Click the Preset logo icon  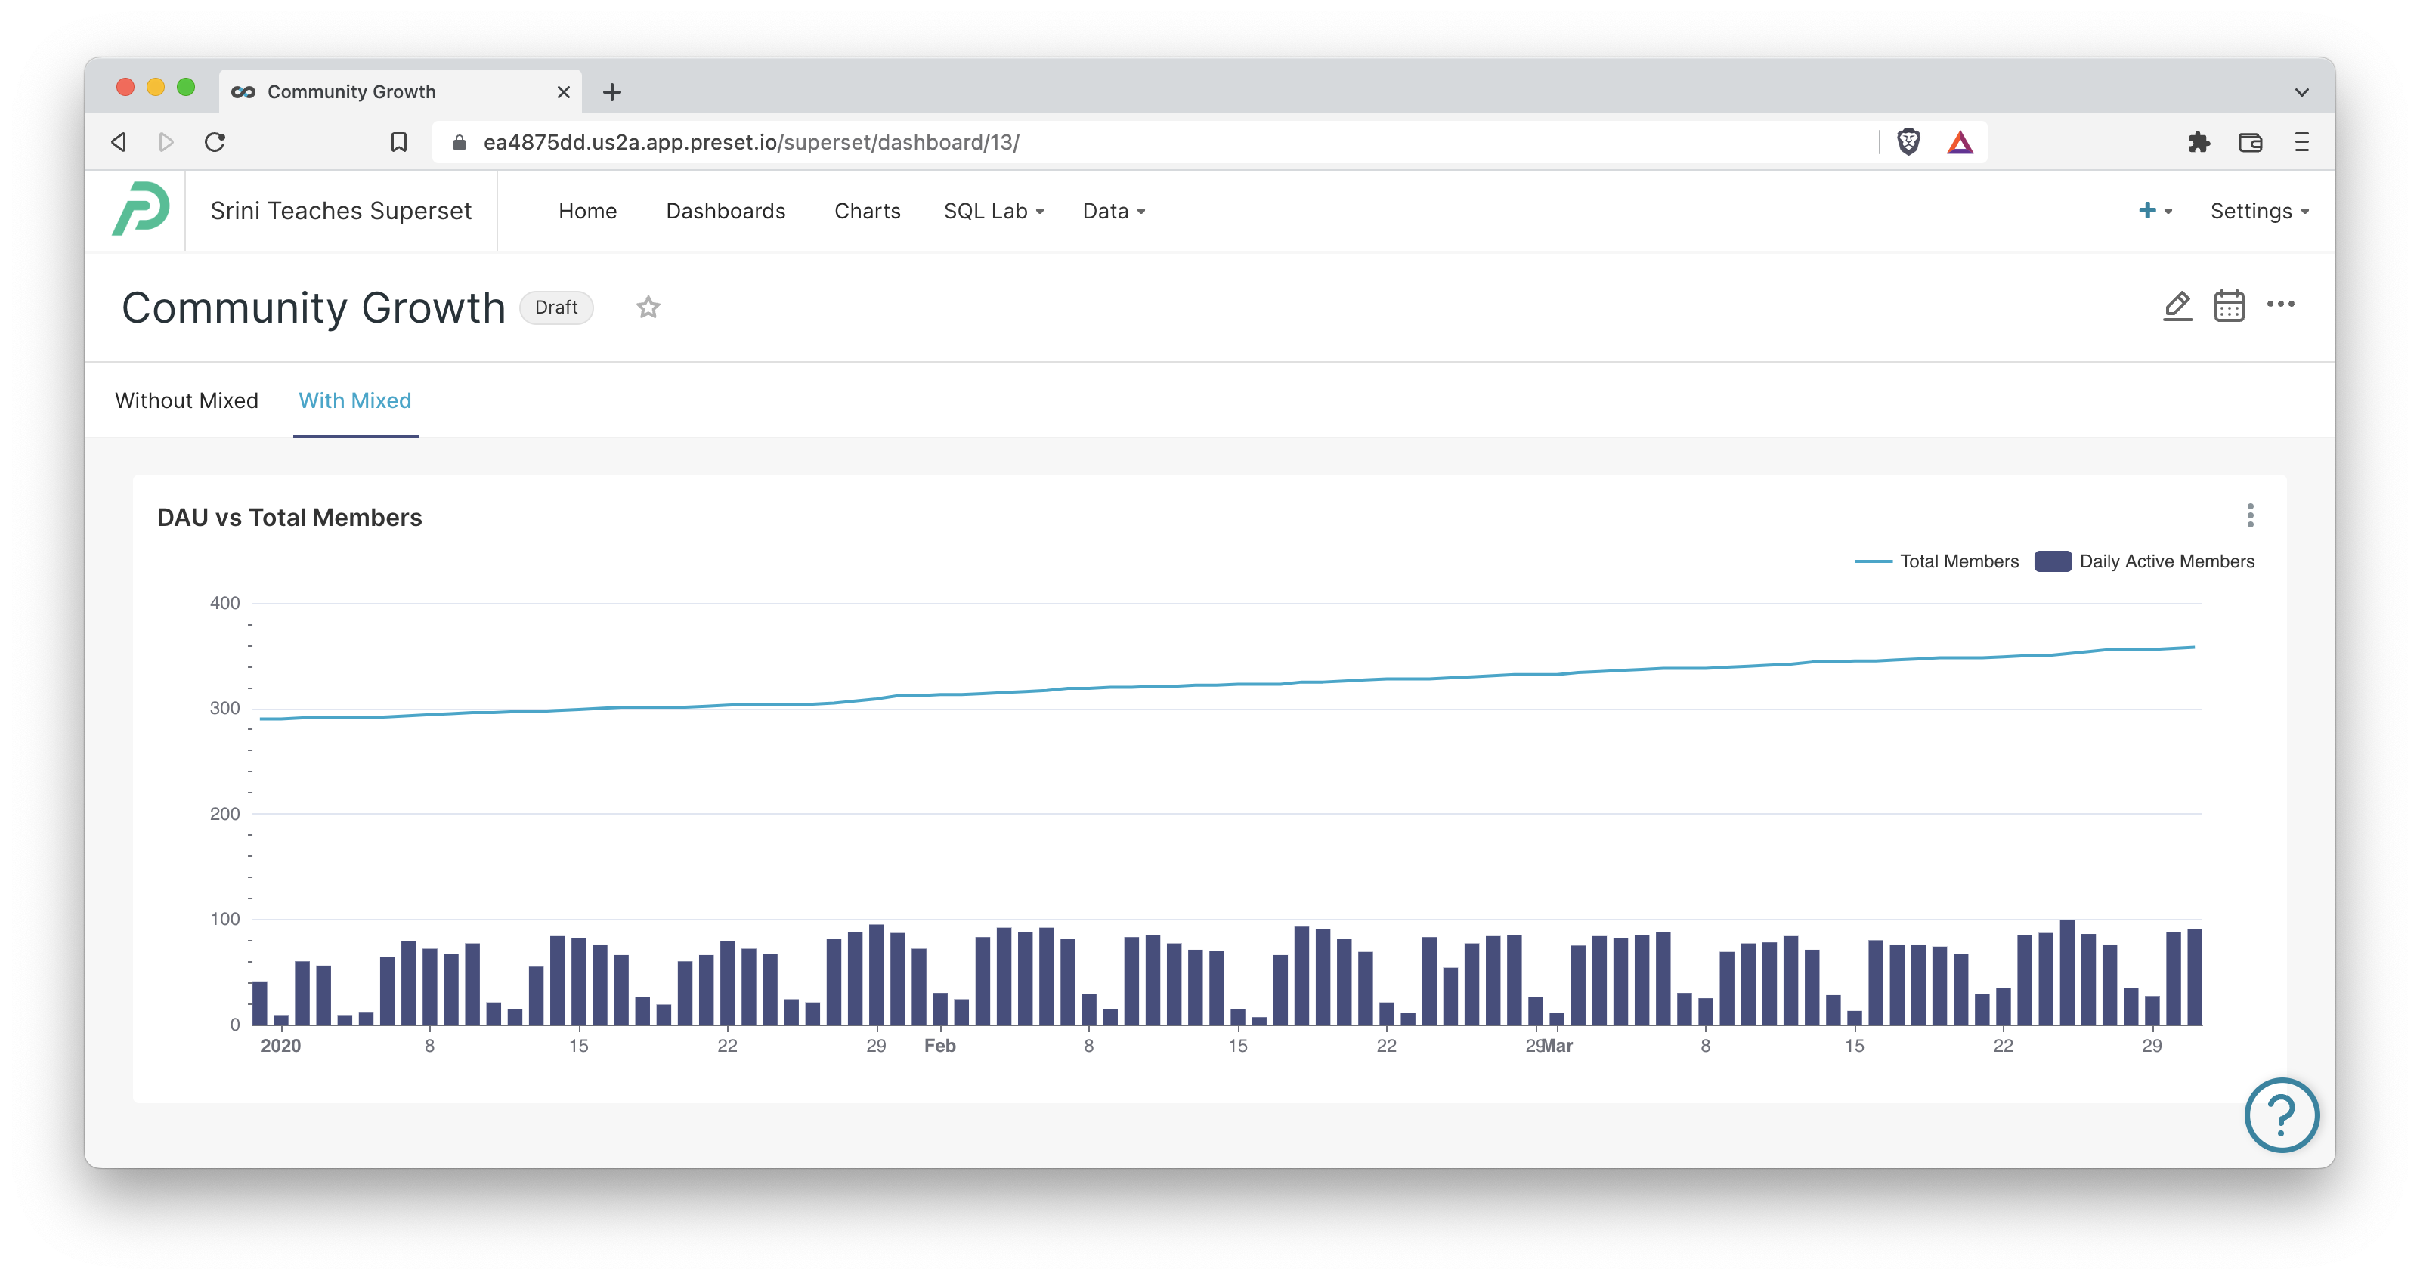point(141,210)
